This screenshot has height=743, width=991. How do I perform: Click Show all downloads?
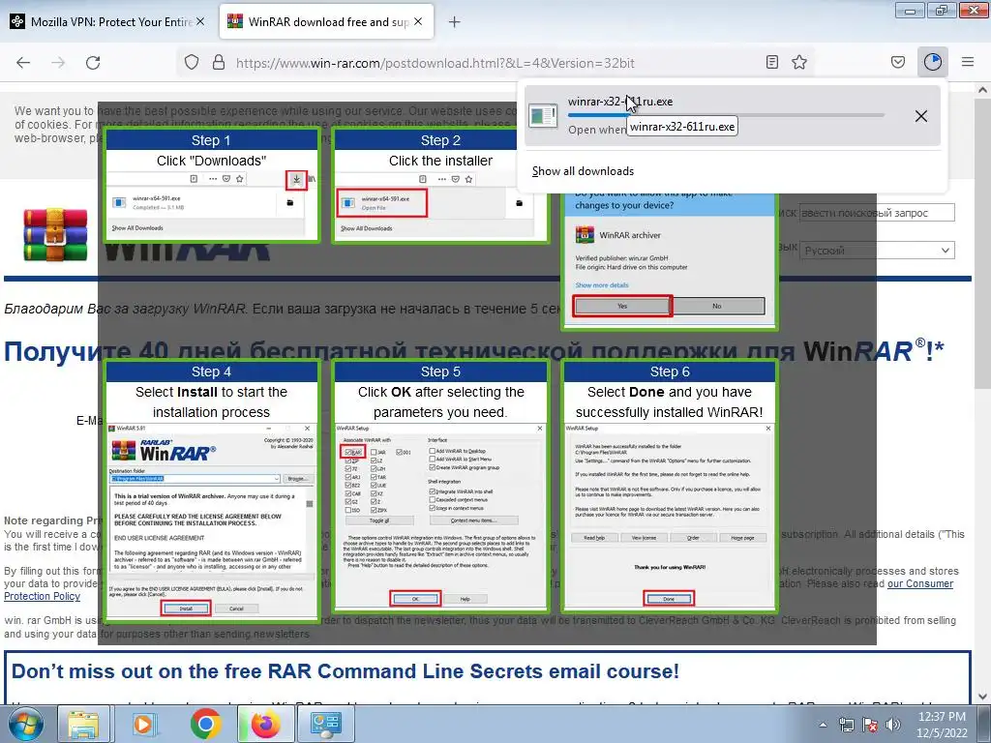coord(583,171)
